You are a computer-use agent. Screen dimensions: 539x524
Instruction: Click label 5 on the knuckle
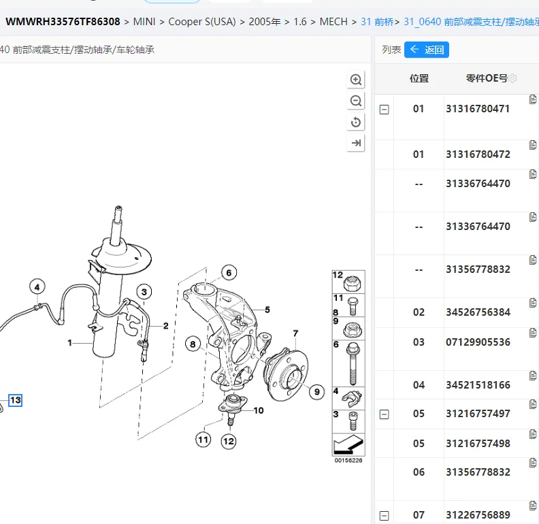(267, 310)
